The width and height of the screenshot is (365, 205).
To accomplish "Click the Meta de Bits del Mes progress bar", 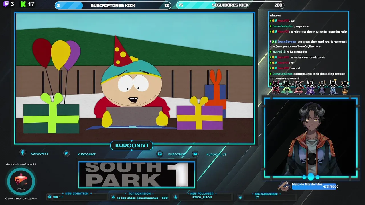I will pyautogui.click(x=315, y=186).
